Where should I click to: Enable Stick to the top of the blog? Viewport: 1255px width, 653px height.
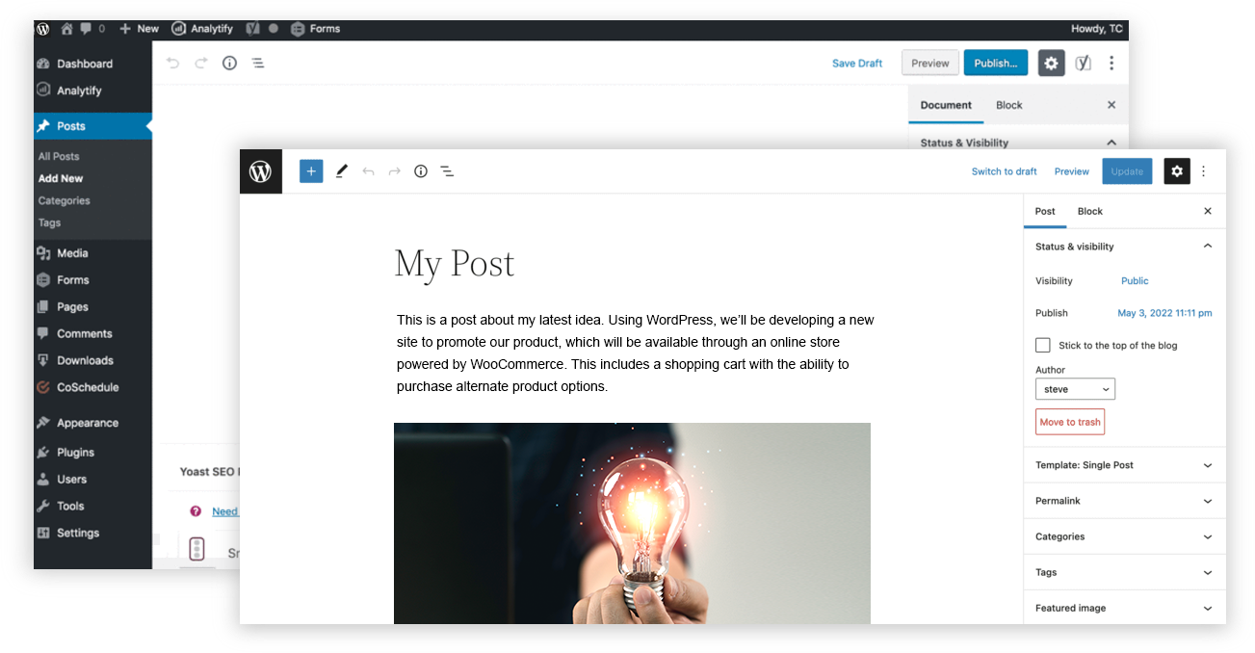[x=1043, y=345]
